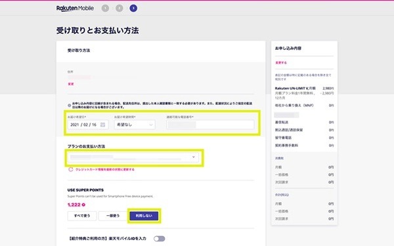Click the プランのお支払い方法 label
This screenshot has height=246, width=394.
tap(86, 146)
